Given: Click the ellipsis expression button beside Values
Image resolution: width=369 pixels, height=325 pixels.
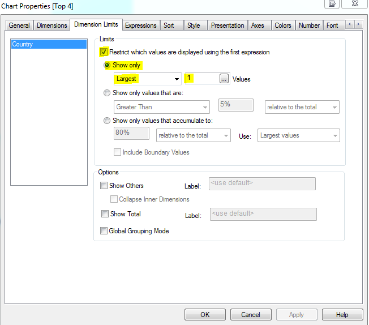Looking at the screenshot, I should pos(224,79).
